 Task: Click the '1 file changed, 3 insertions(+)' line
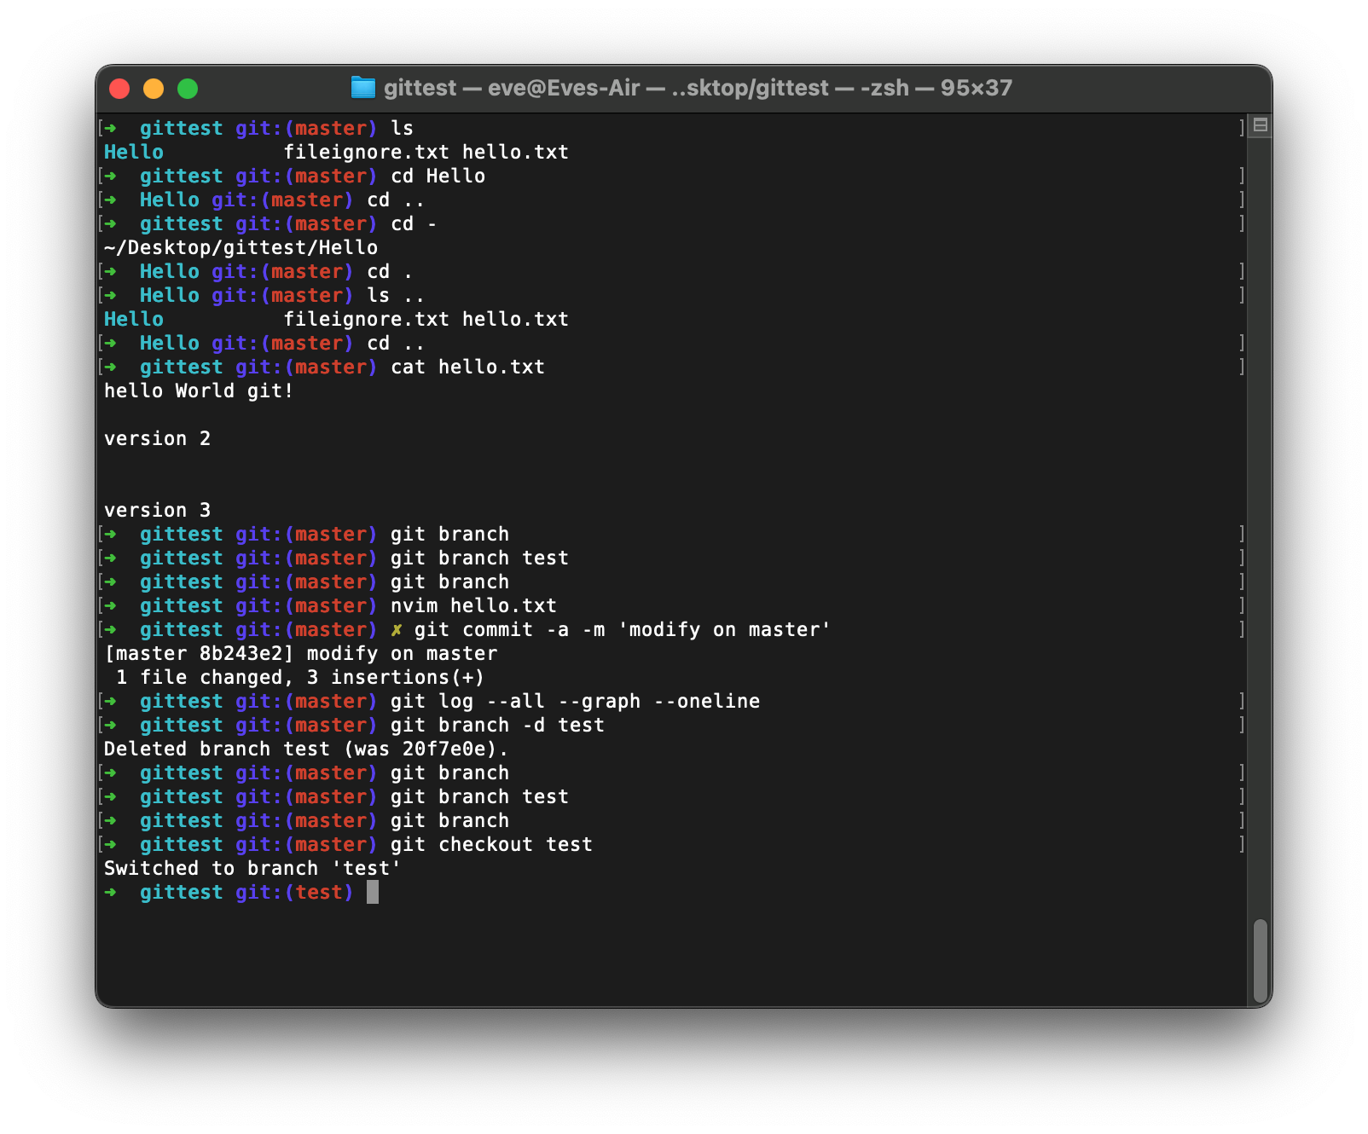tap(300, 677)
